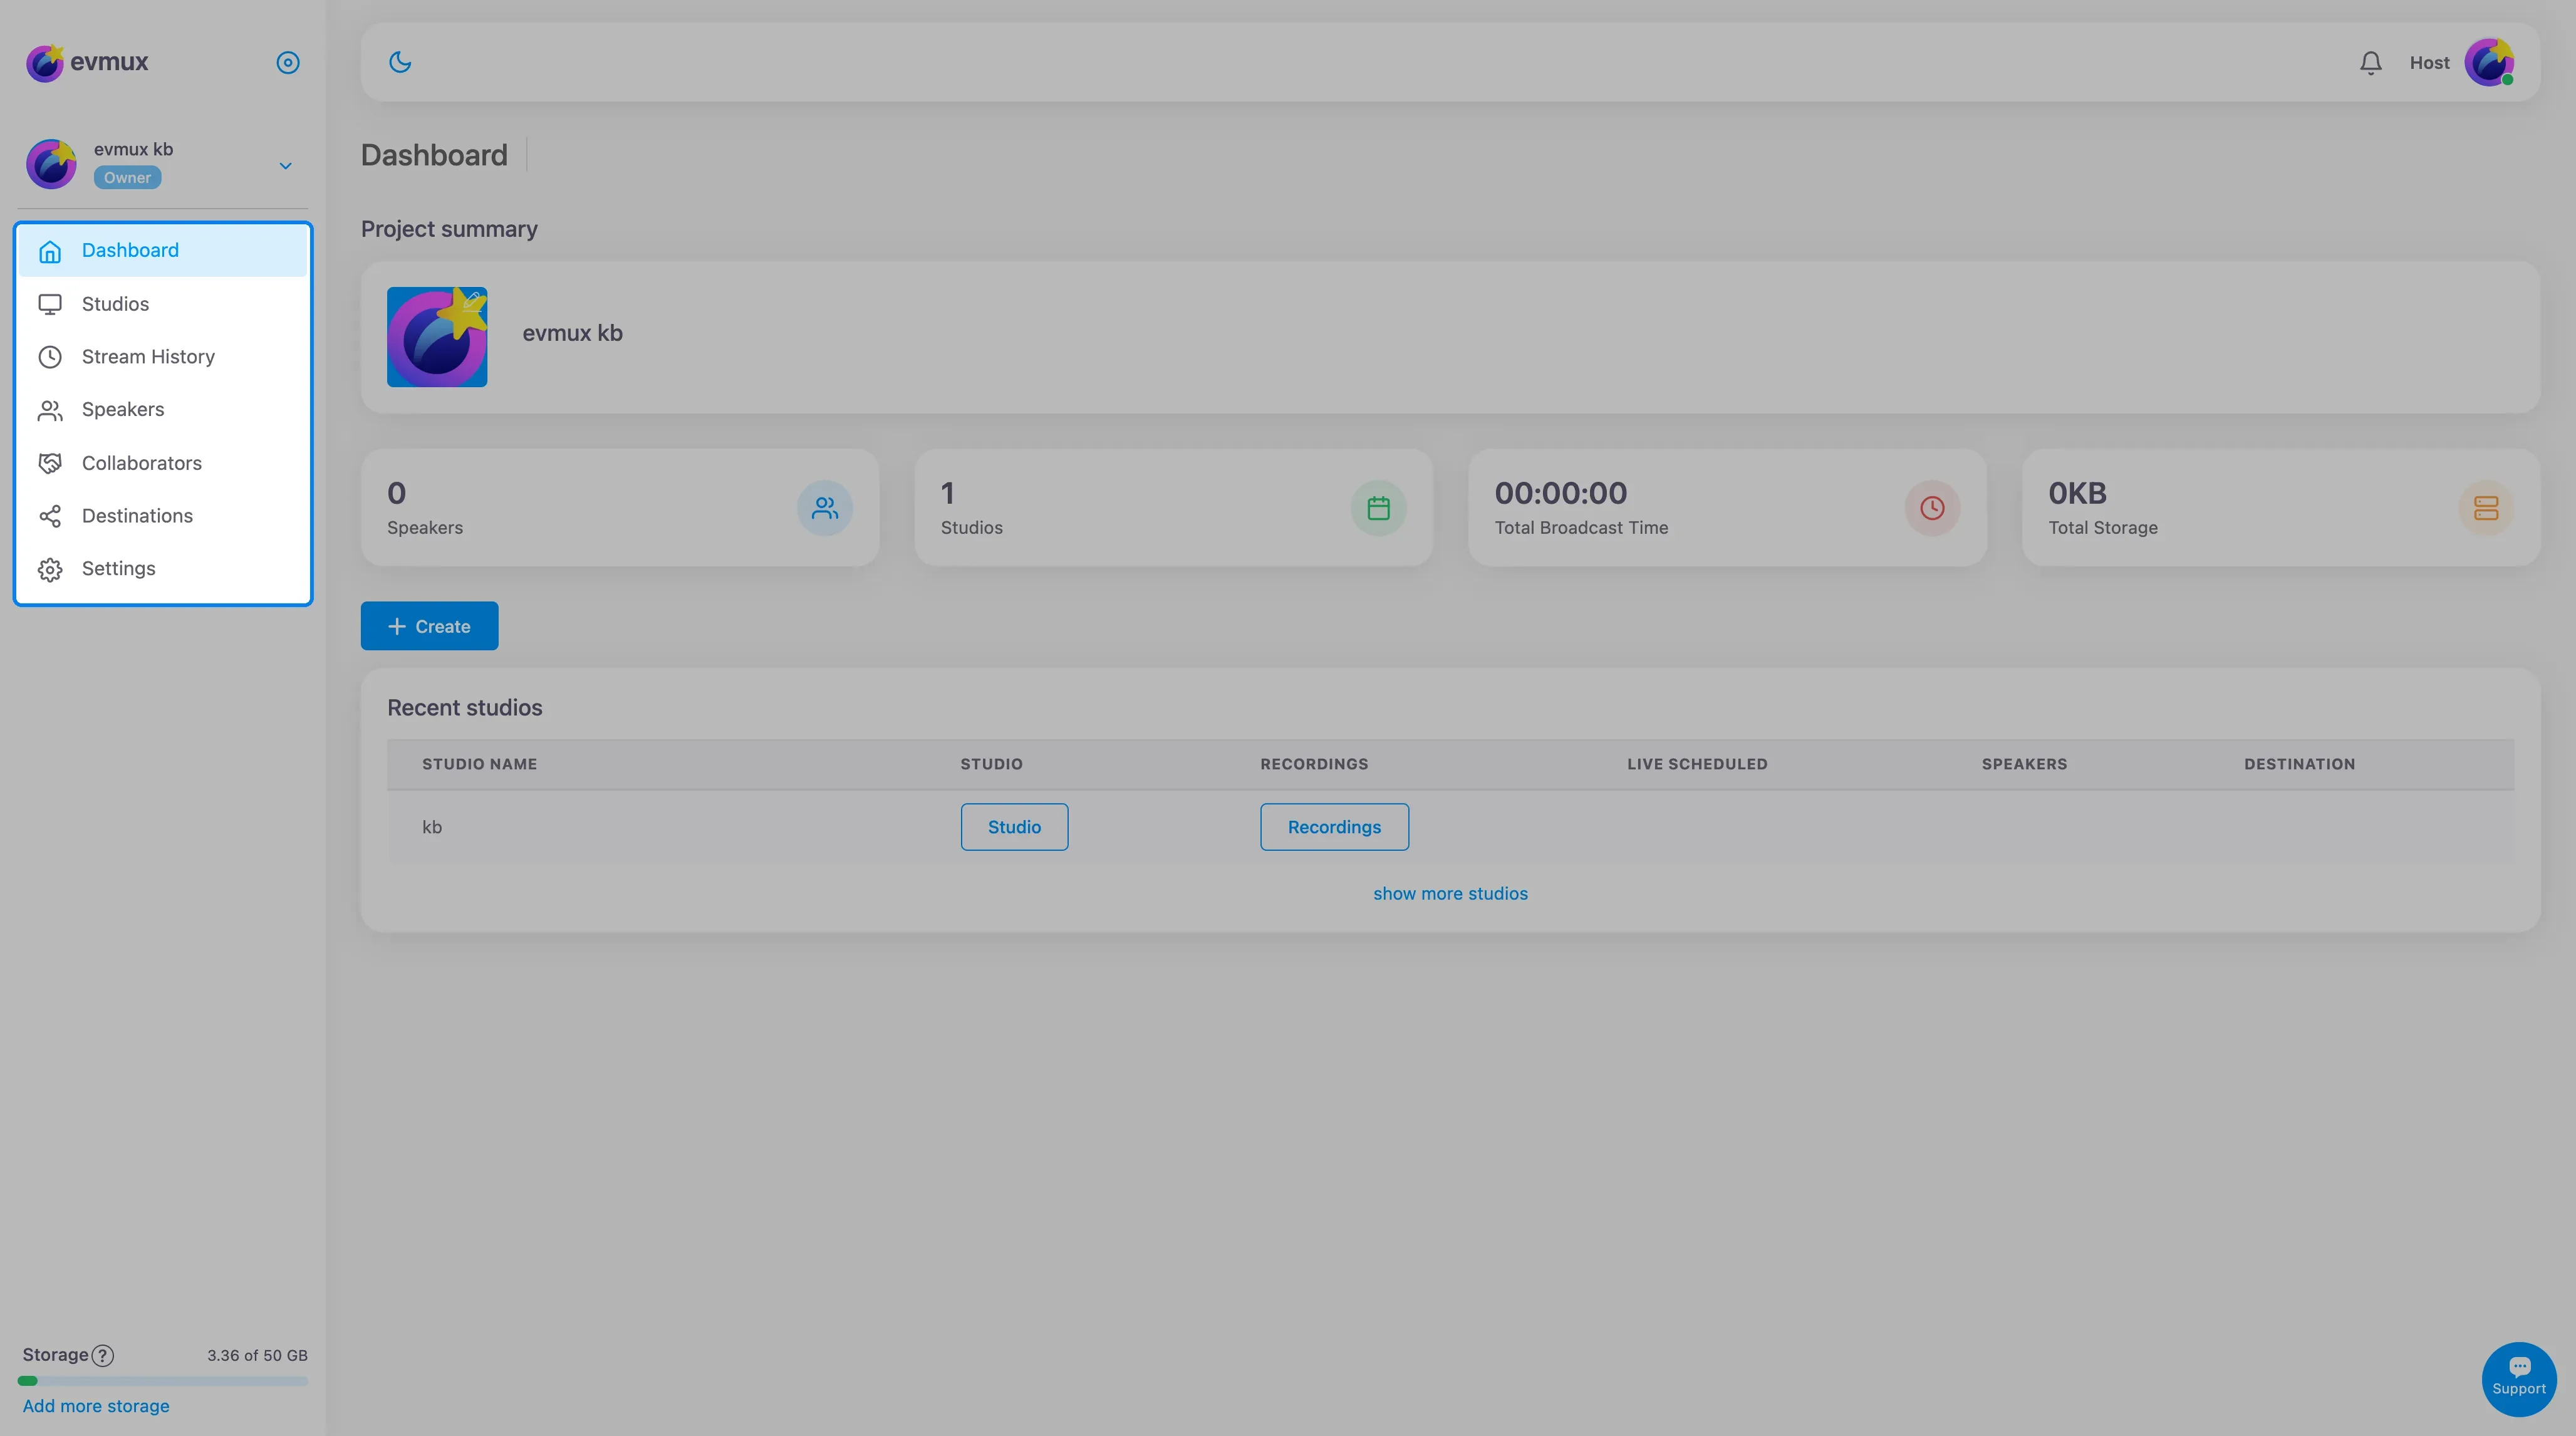Collapse sidebar using the circle target icon
The height and width of the screenshot is (1436, 2576).
[288, 63]
